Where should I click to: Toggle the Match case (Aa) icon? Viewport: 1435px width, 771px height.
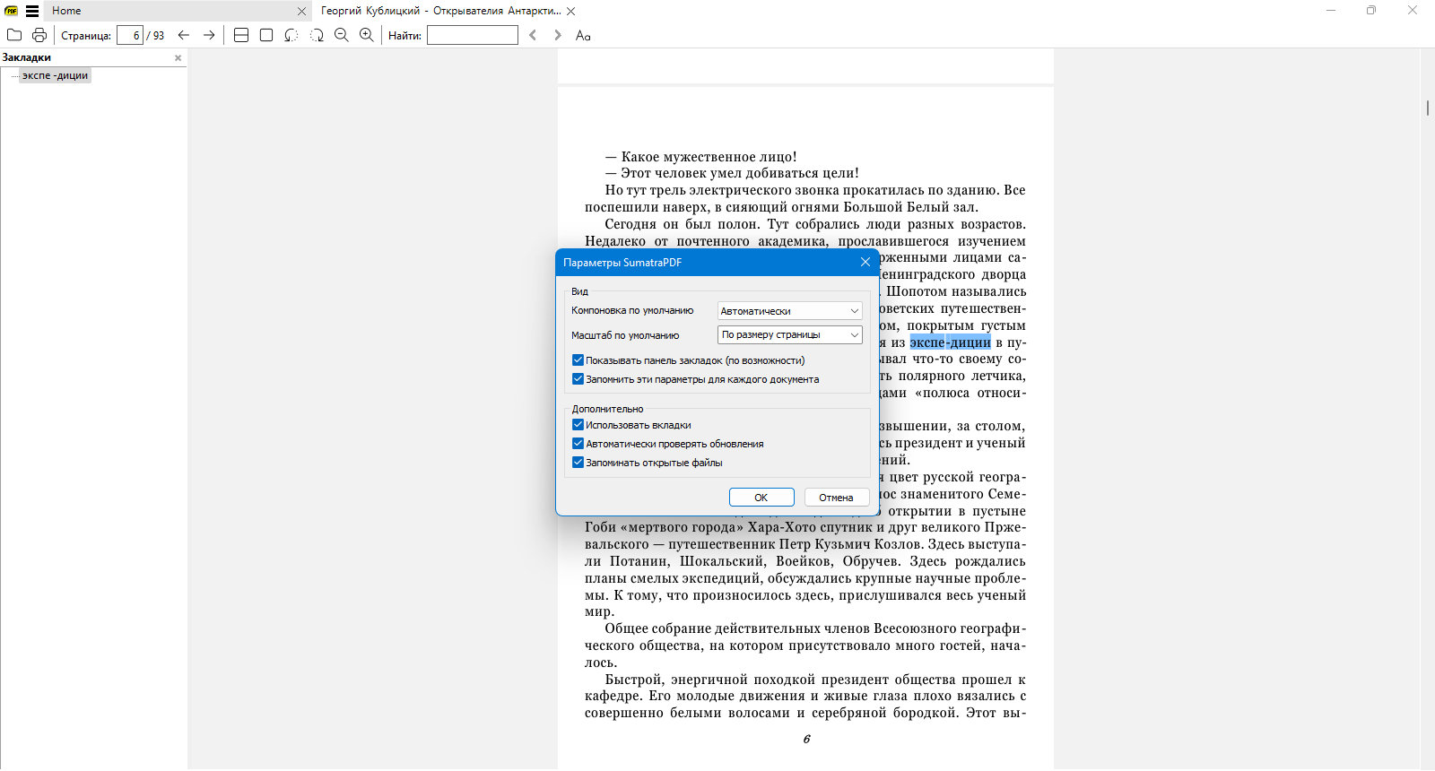pyautogui.click(x=583, y=35)
